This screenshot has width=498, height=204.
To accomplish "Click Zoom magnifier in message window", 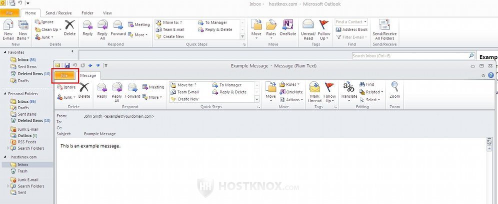I will [394, 91].
